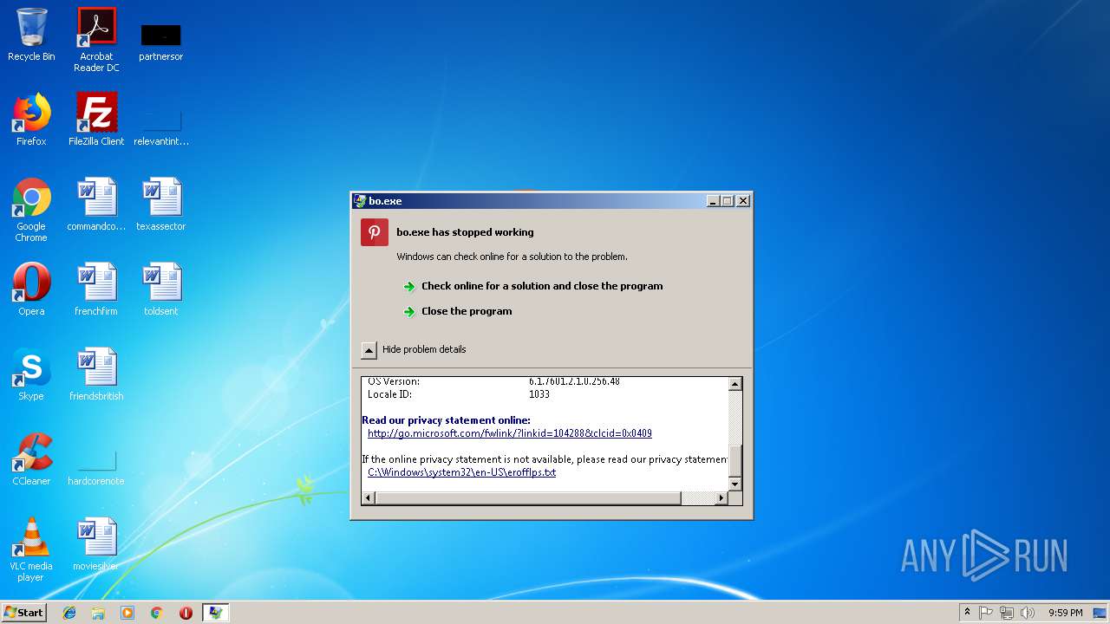Launch Opera from the desktop
Image resolution: width=1110 pixels, height=624 pixels.
[31, 289]
